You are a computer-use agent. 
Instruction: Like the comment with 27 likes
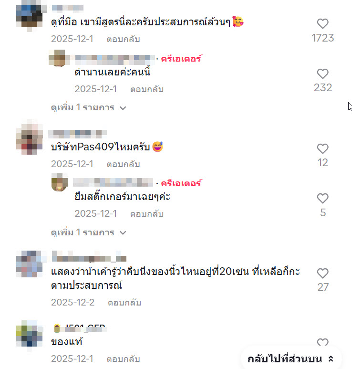[322, 274]
